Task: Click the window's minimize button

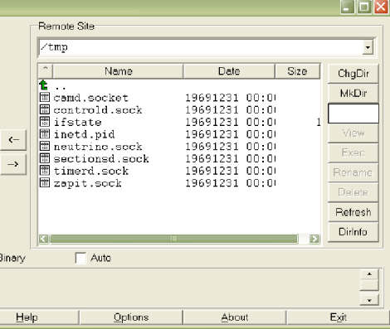Action: pyautogui.click(x=347, y=7)
